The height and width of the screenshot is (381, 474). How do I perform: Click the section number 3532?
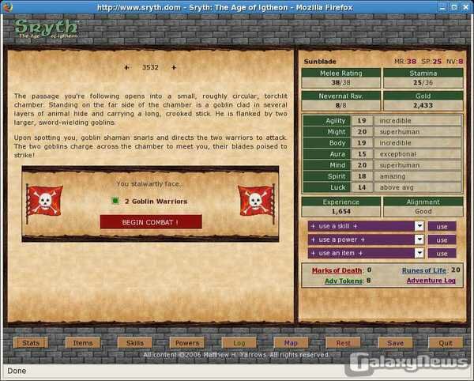(x=150, y=67)
